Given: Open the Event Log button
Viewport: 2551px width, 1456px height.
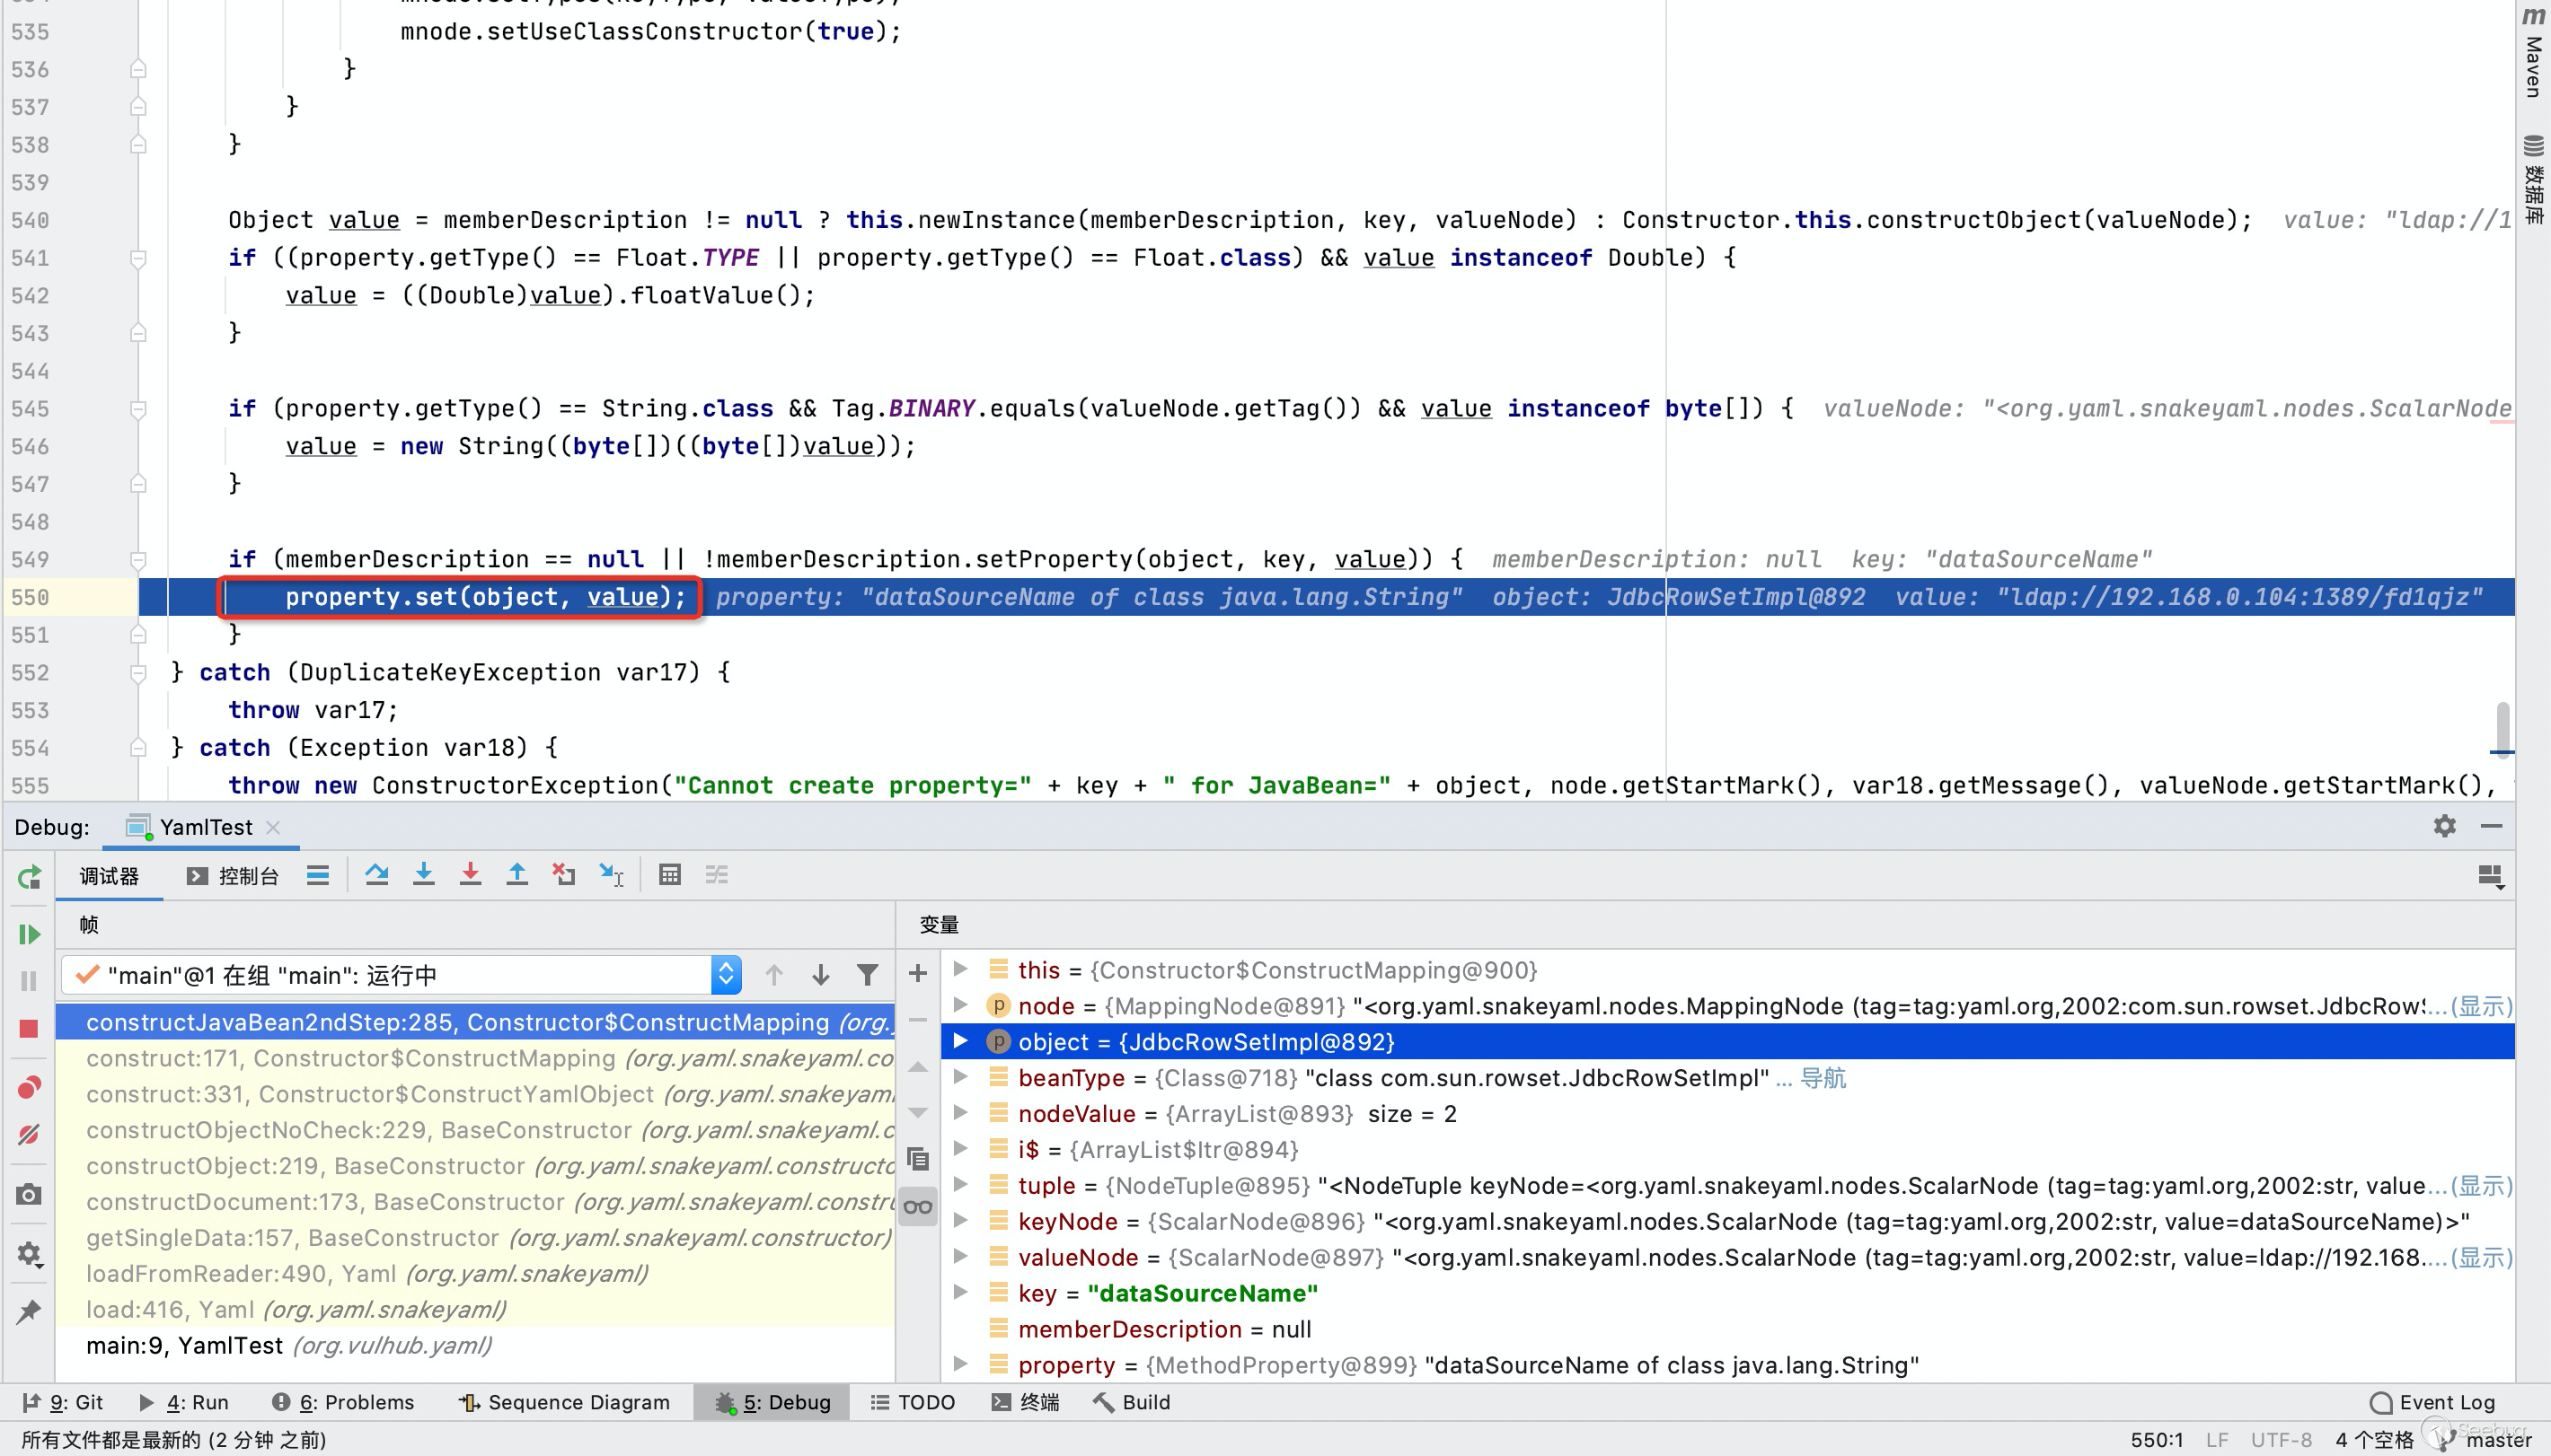Looking at the screenshot, I should click(2433, 1402).
